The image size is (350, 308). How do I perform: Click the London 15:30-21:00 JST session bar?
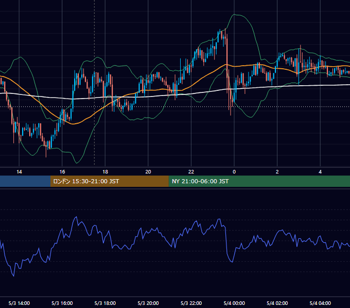(x=109, y=181)
